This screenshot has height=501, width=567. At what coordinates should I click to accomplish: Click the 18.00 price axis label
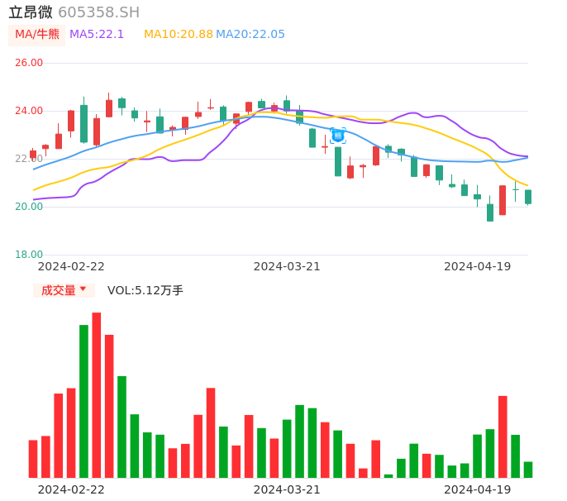[29, 255]
